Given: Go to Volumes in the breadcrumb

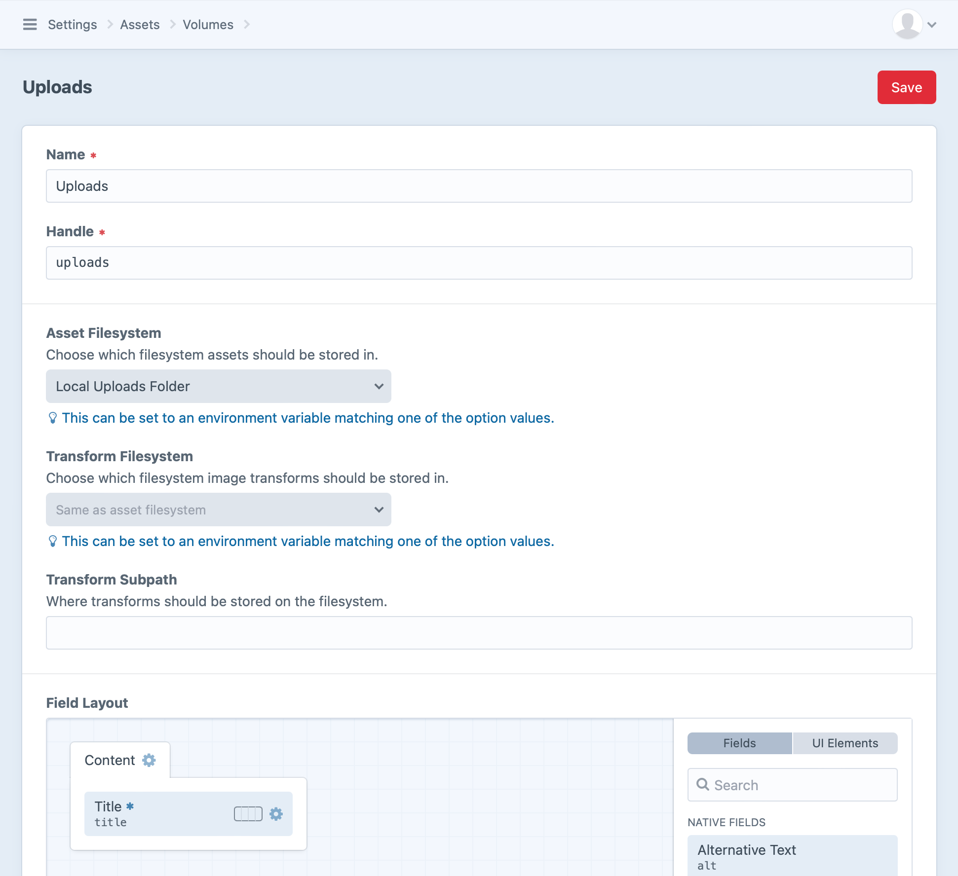Looking at the screenshot, I should (207, 24).
